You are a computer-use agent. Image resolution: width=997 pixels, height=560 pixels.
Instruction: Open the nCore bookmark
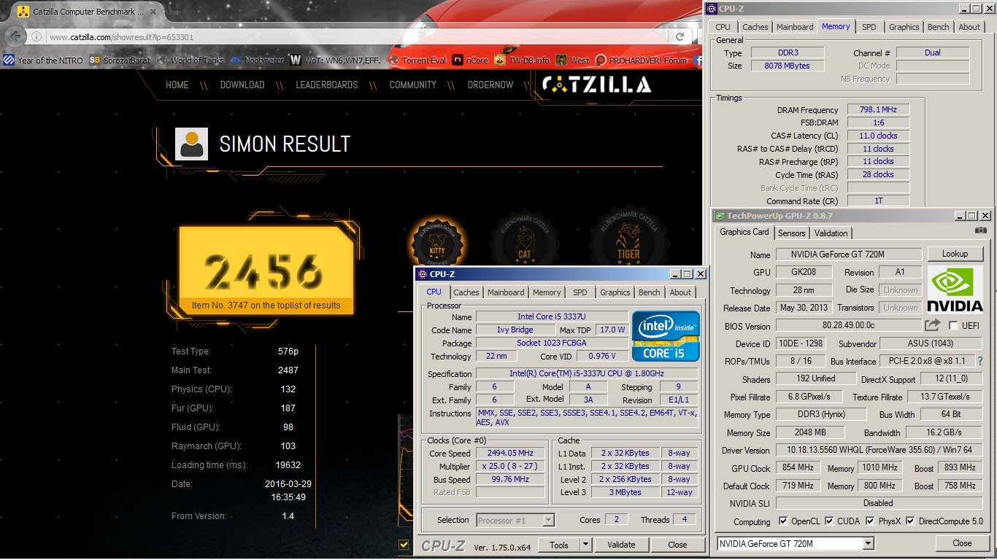(470, 61)
